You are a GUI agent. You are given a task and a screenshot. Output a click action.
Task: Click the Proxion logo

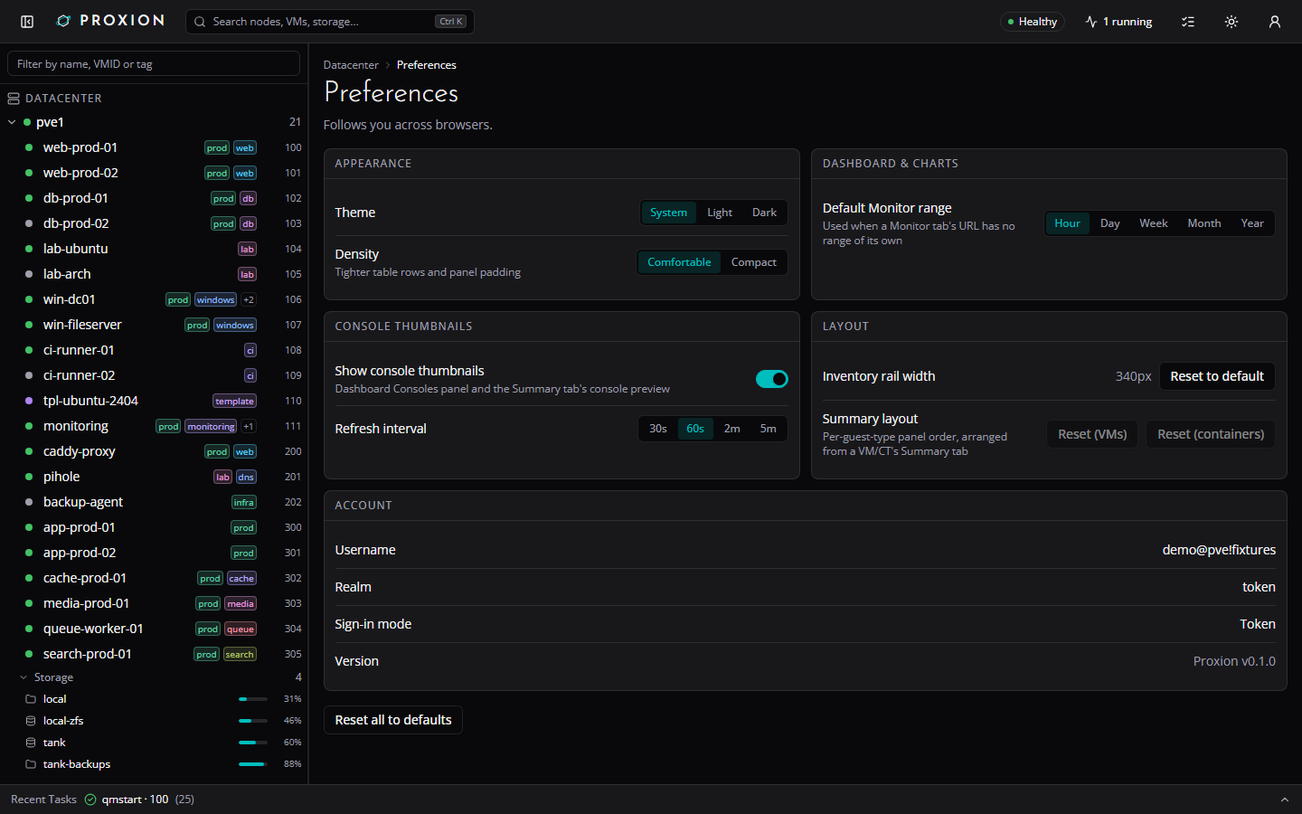110,21
